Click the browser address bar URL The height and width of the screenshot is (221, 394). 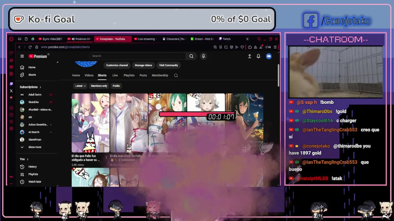(65, 47)
